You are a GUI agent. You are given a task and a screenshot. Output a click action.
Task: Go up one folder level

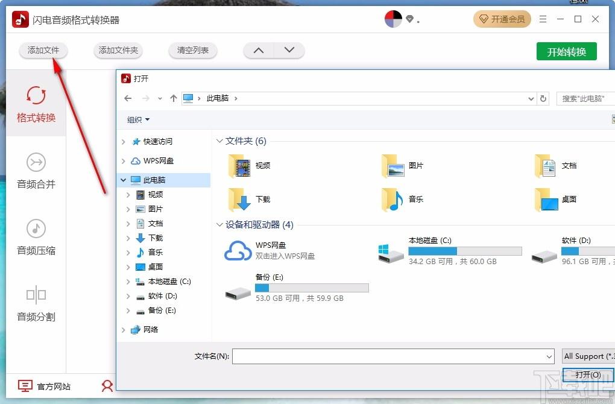click(174, 98)
